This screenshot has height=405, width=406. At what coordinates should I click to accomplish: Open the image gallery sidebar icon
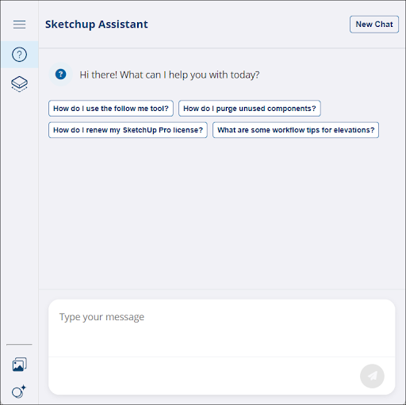coord(20,365)
